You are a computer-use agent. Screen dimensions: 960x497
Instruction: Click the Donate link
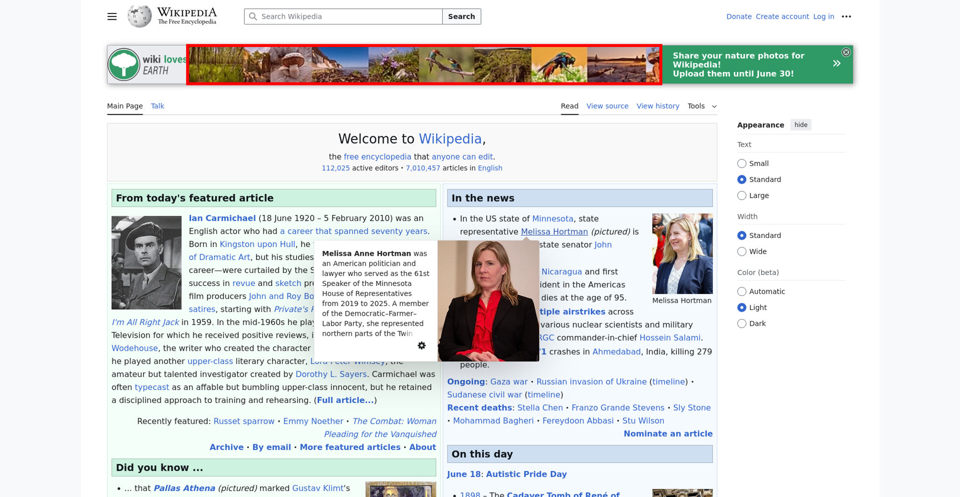pyautogui.click(x=739, y=16)
